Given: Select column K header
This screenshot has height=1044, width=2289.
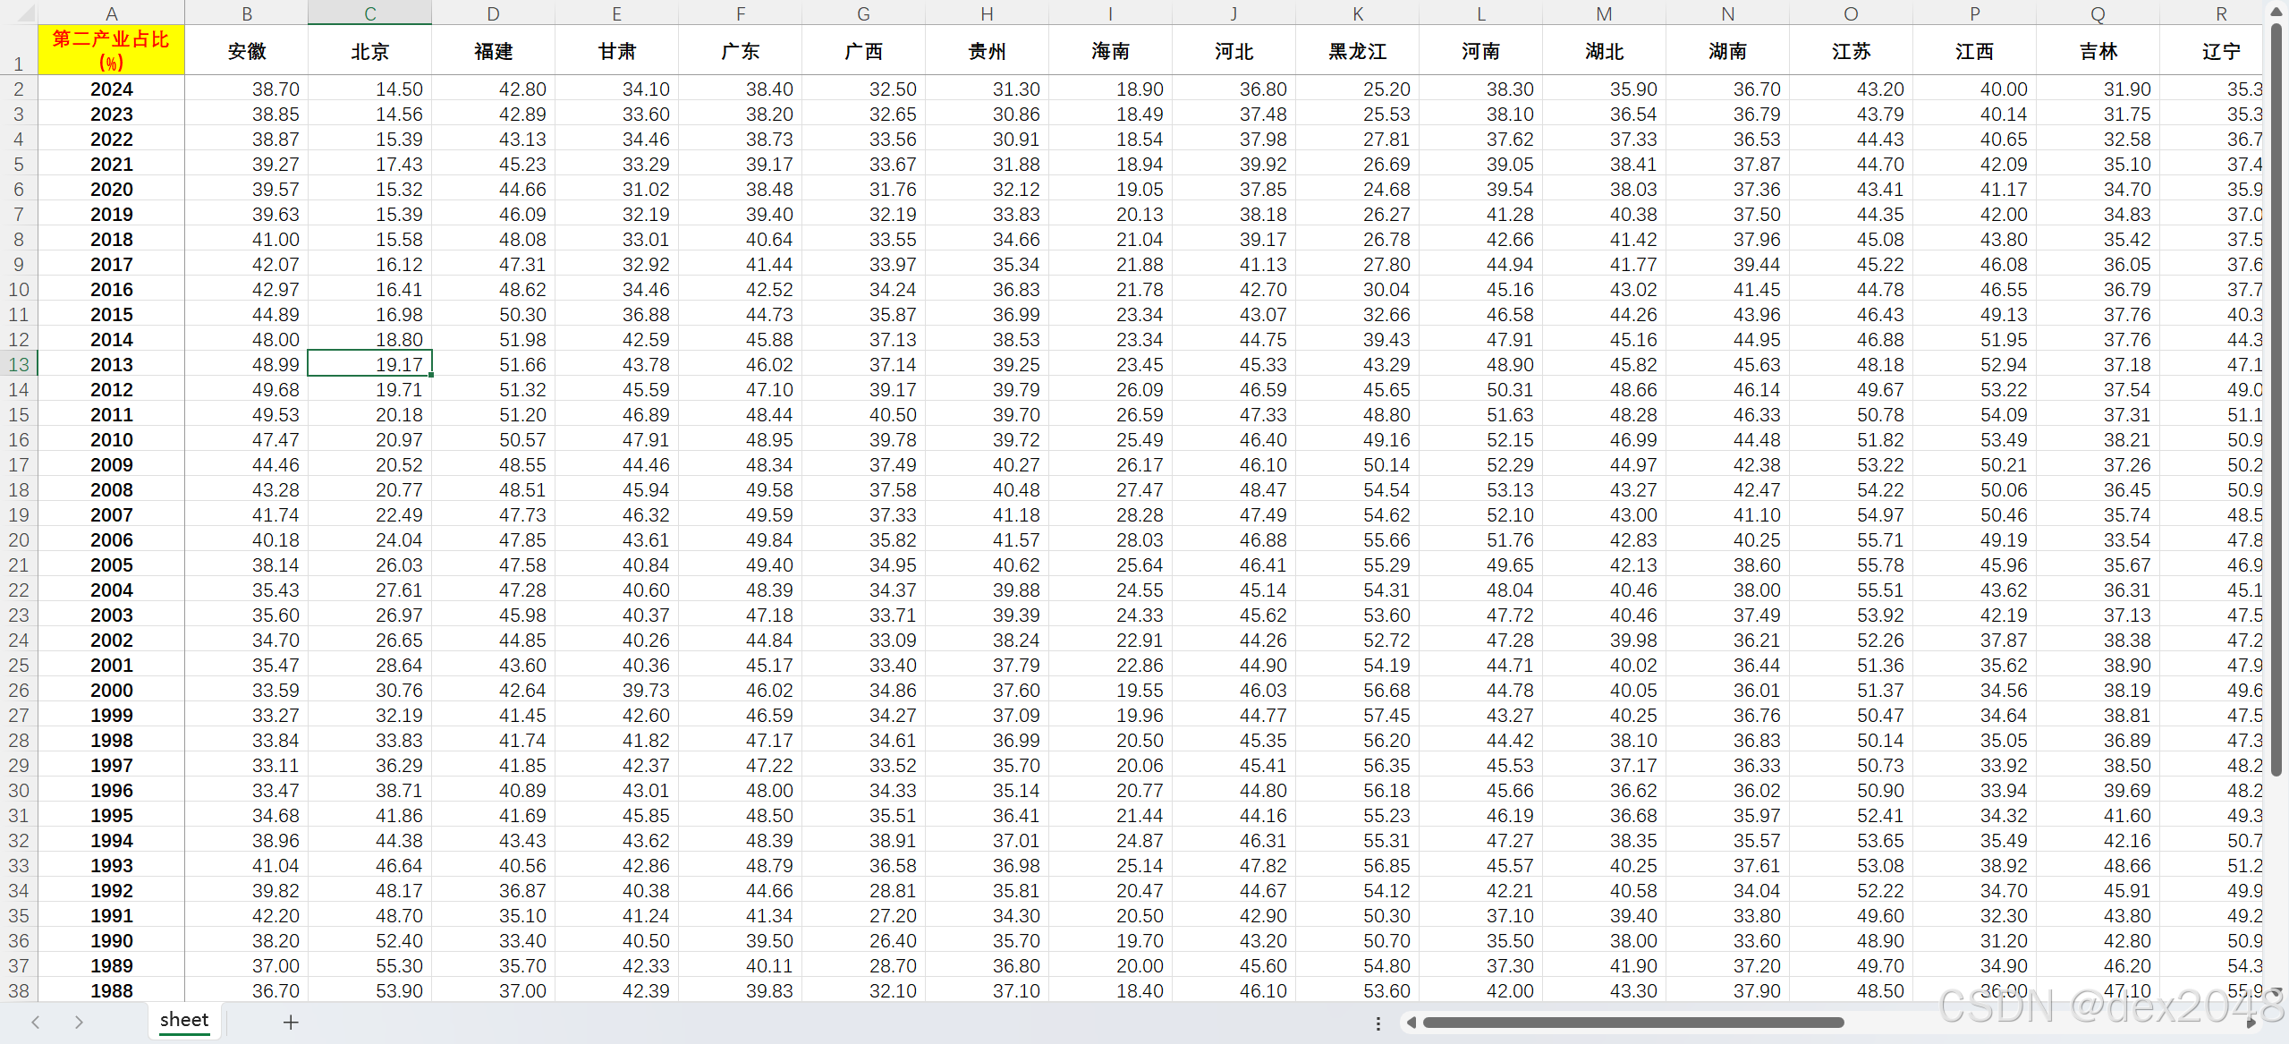Looking at the screenshot, I should 1357,13.
